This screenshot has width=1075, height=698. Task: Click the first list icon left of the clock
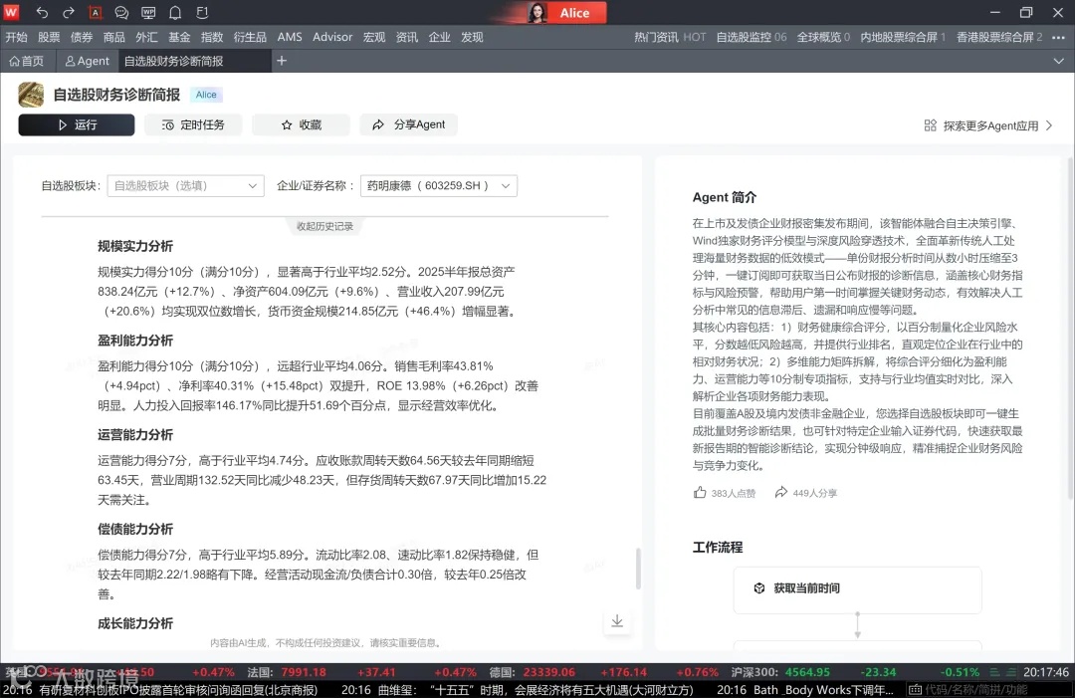pyautogui.click(x=994, y=672)
